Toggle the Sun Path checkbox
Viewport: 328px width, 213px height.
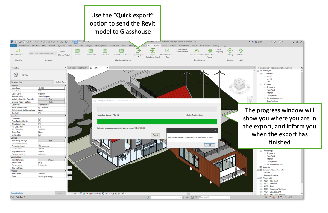tap(39, 113)
